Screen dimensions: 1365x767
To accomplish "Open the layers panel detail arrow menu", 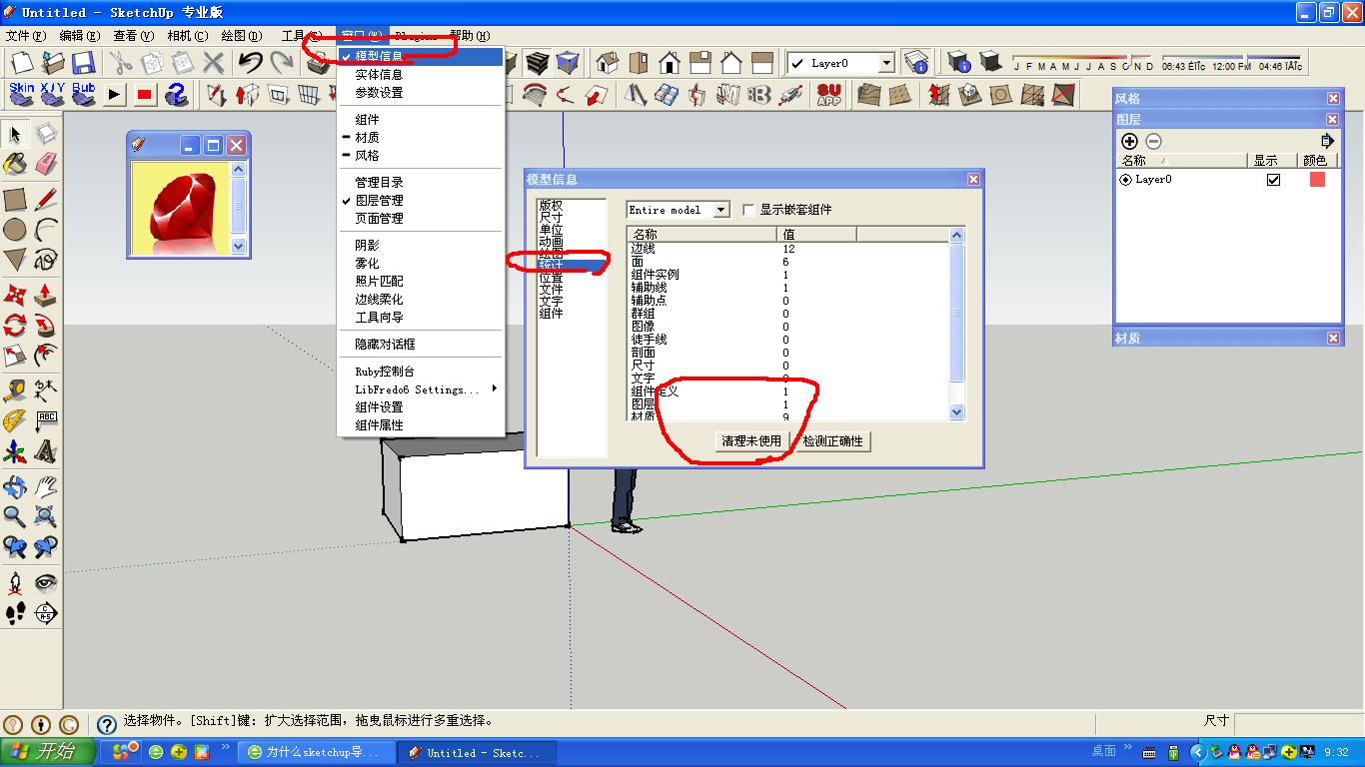I will (x=1327, y=141).
